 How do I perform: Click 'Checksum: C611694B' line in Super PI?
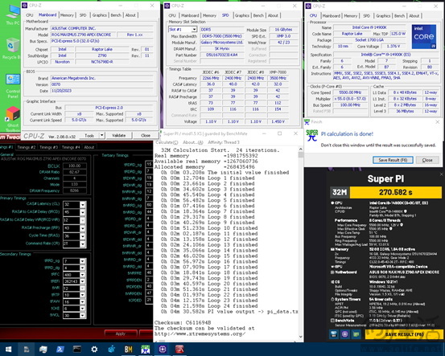183,322
